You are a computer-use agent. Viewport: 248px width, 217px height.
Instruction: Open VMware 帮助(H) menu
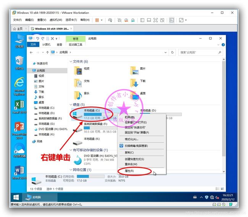coord(85,20)
